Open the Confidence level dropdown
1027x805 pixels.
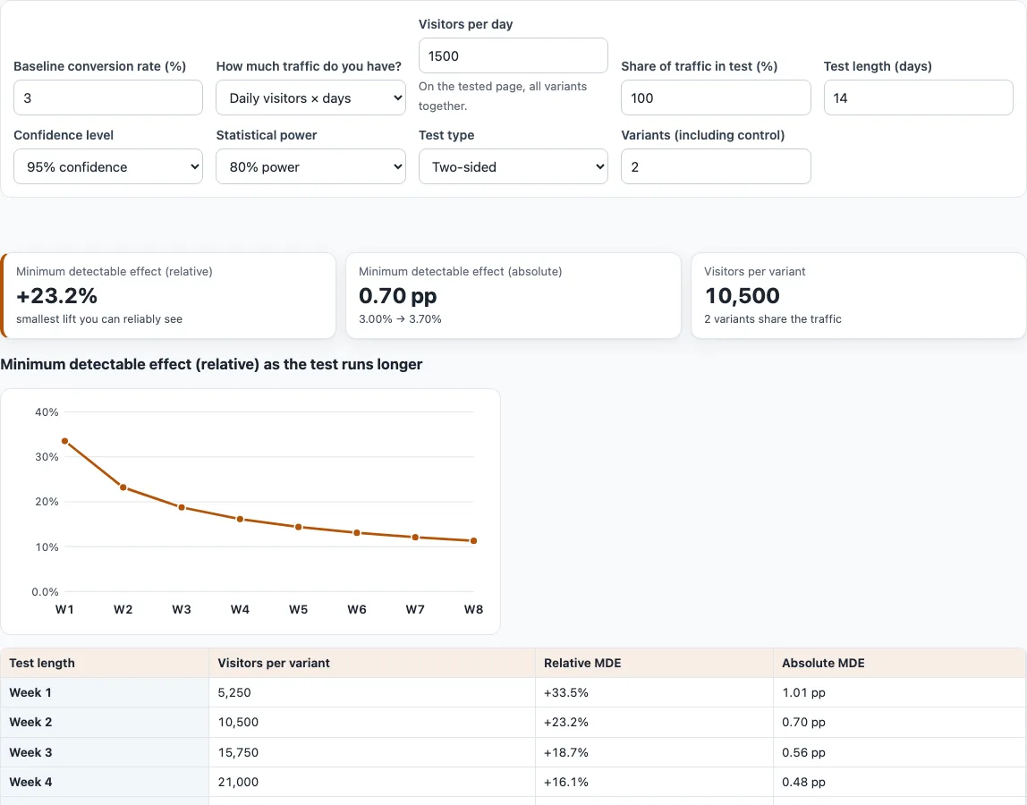point(108,166)
